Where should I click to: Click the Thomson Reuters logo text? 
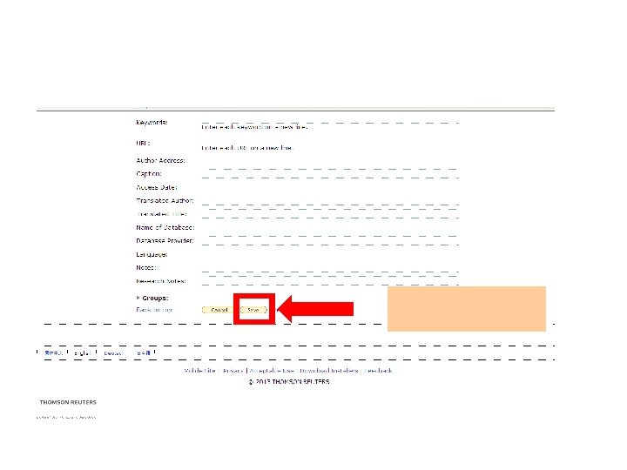(68, 402)
